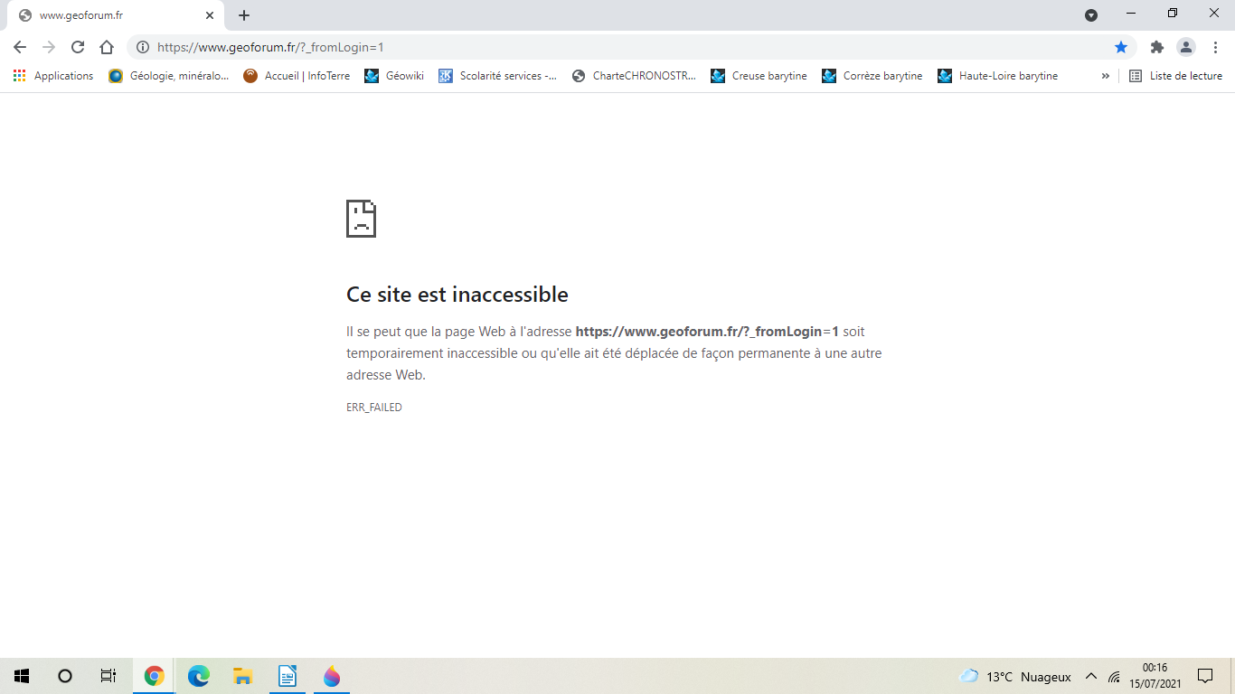Open the Extensions puzzle icon
This screenshot has width=1235, height=694.
click(x=1156, y=47)
